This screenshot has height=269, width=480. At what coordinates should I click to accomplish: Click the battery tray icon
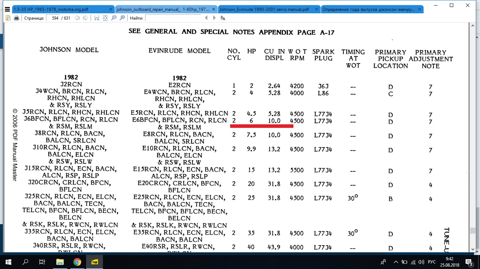[405, 262]
